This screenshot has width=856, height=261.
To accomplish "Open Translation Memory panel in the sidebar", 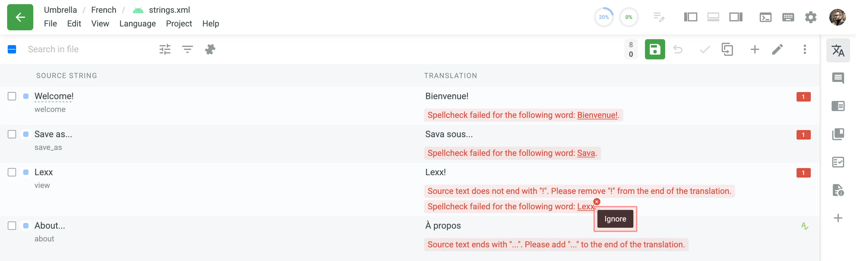I will click(838, 134).
